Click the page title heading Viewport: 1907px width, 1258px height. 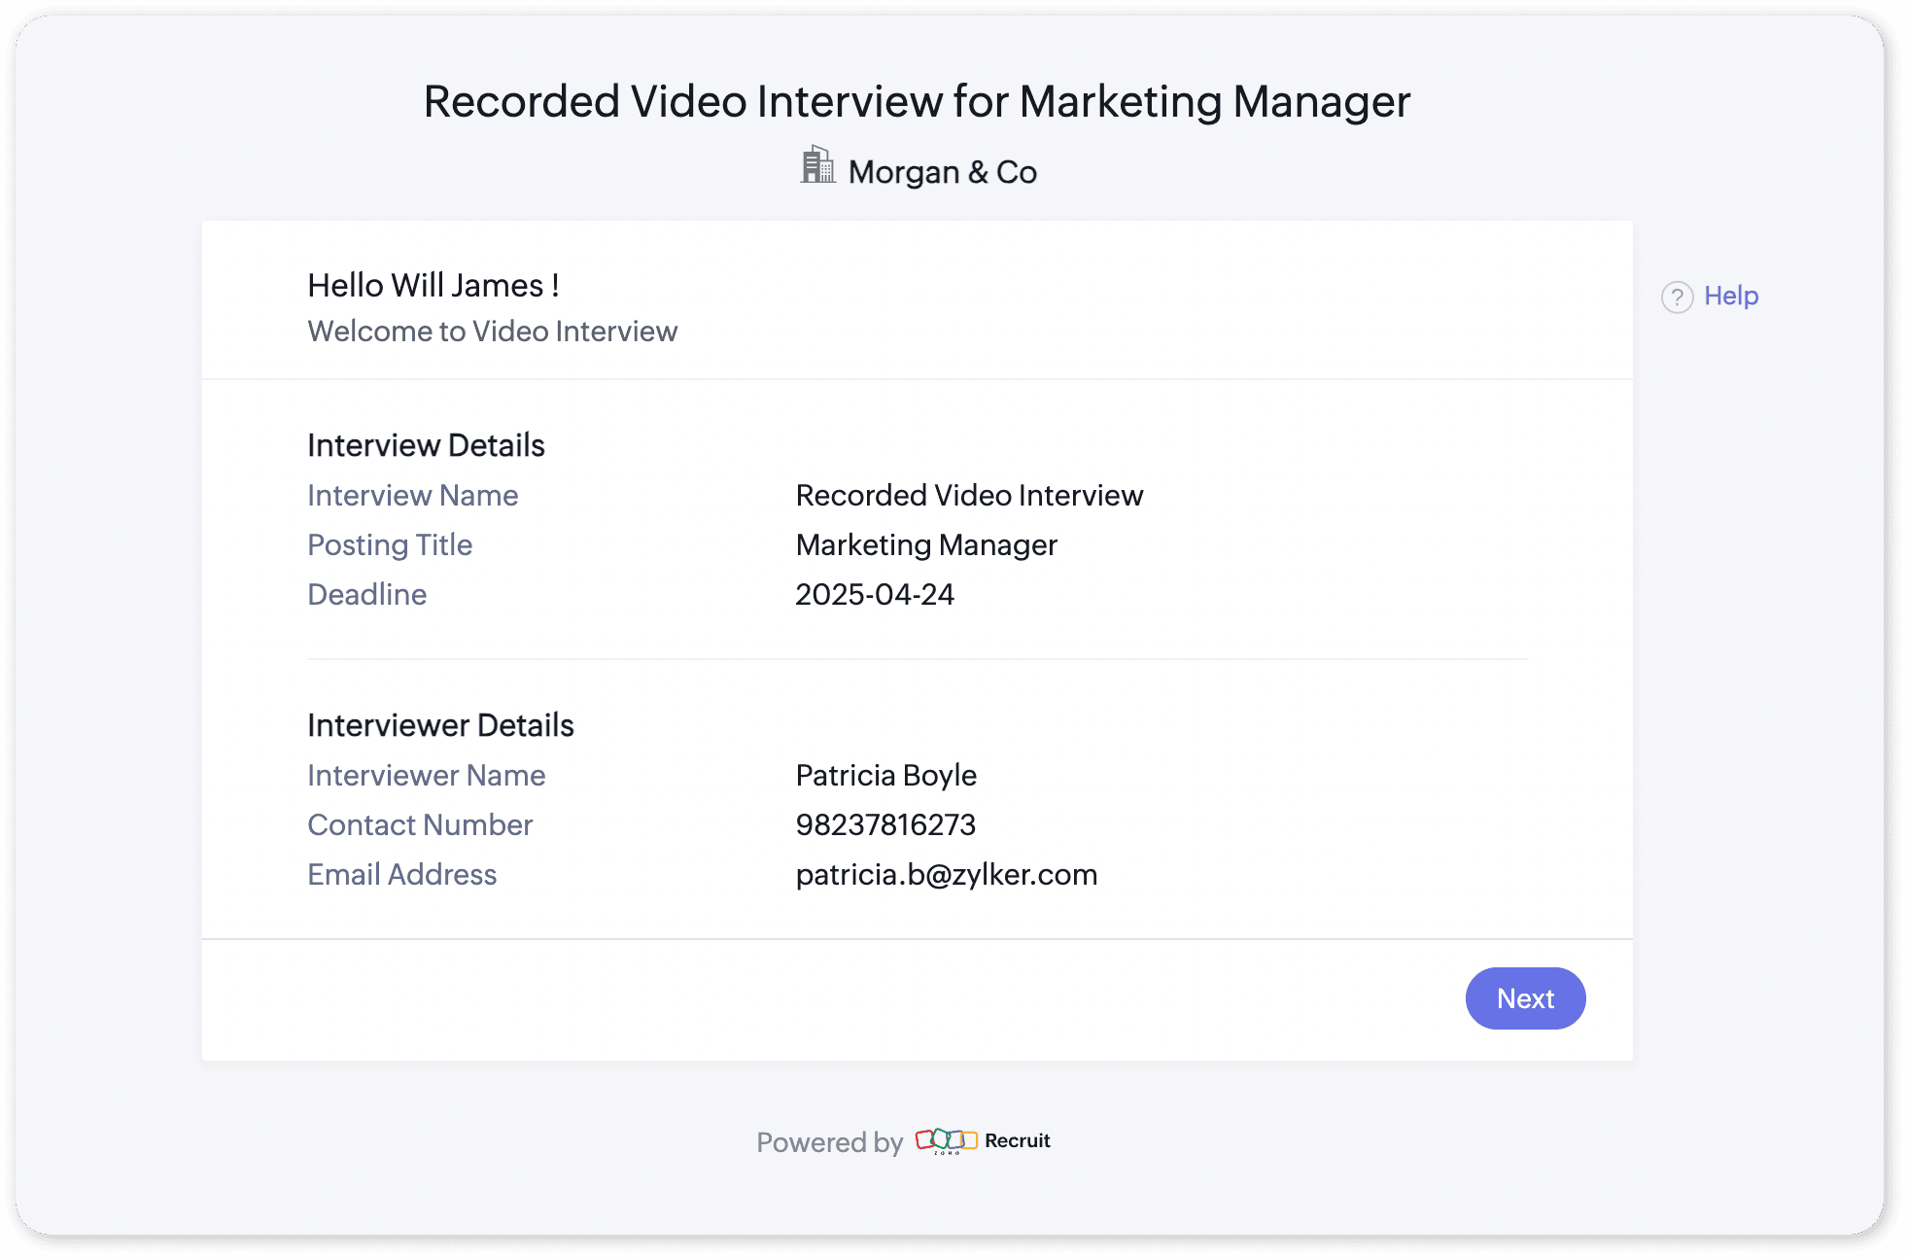click(x=917, y=101)
